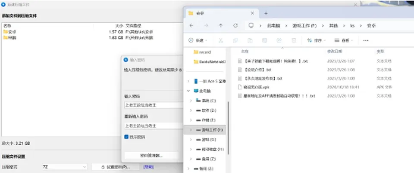This screenshot has width=414, height=173.
Task: Click 游戏工作 (F:) in the address breadcrumb
Action: [304, 26]
